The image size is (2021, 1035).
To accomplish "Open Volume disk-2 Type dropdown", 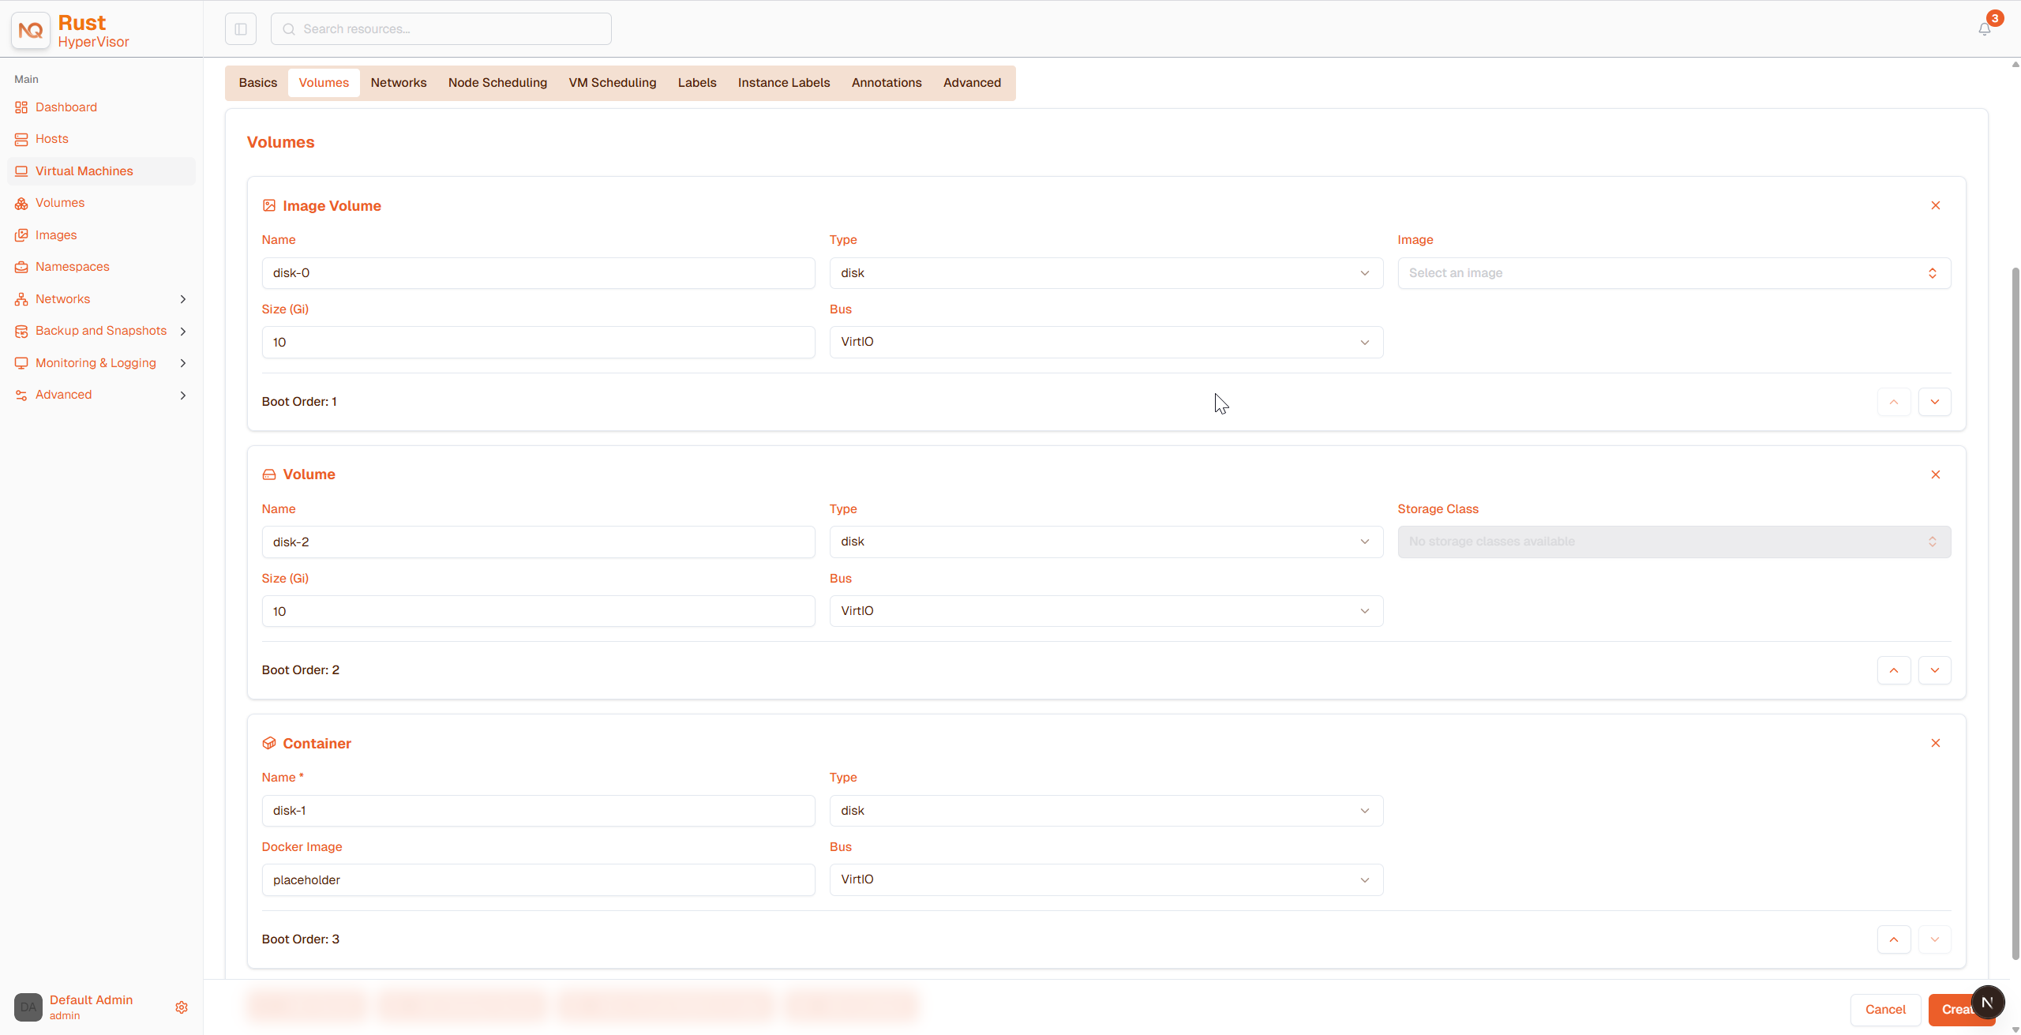I will tap(1106, 542).
